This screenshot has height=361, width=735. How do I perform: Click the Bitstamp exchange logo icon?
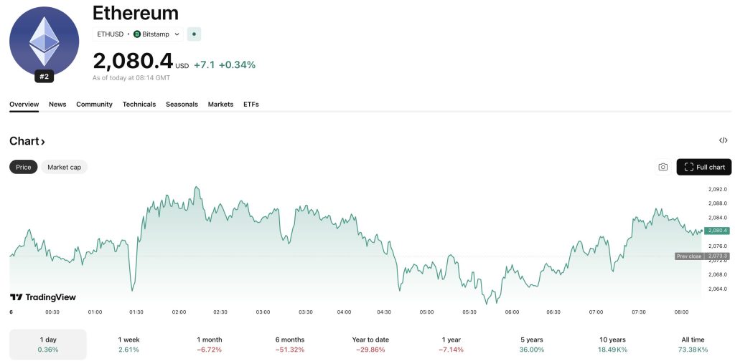[137, 34]
